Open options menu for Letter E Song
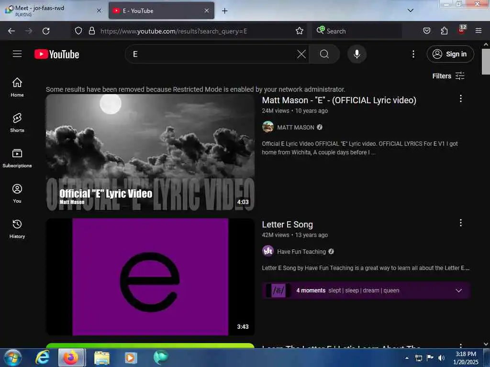This screenshot has height=367, width=490. click(461, 223)
